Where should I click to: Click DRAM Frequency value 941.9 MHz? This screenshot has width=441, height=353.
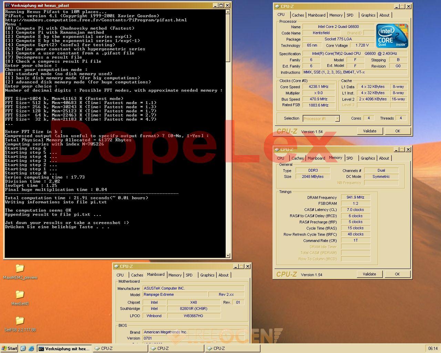tap(356, 198)
